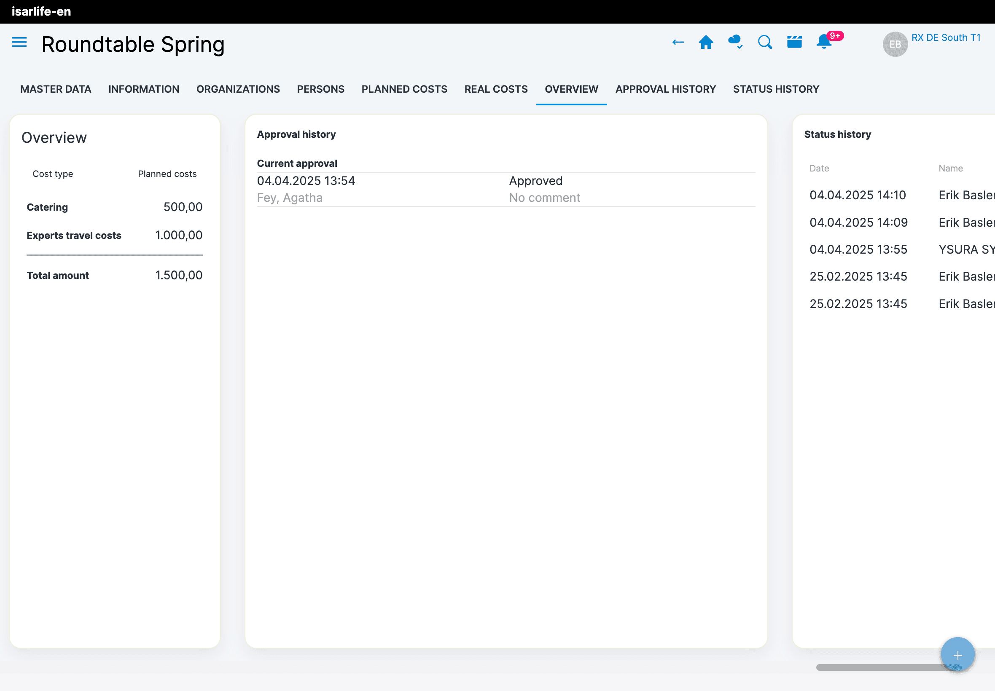Open RX DE South T1 profile link

point(946,37)
